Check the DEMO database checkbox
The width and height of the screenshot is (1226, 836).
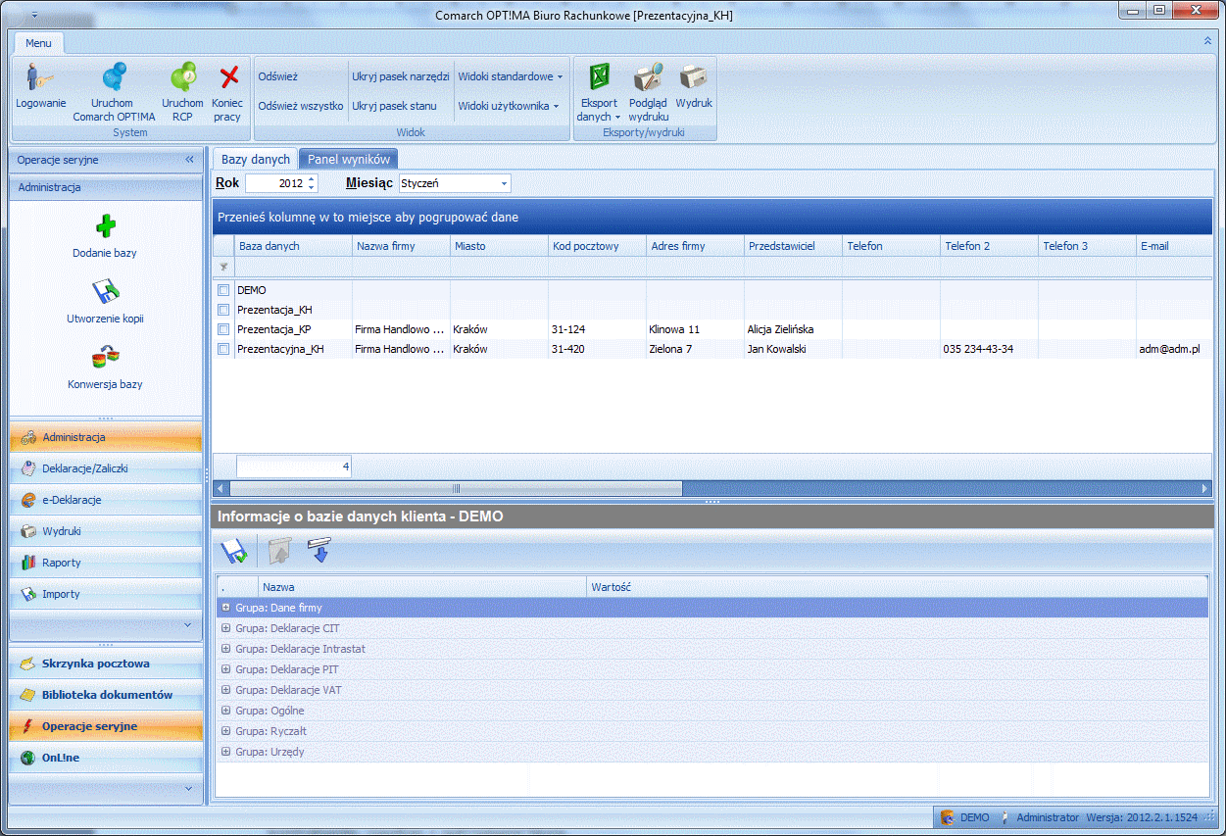[223, 290]
